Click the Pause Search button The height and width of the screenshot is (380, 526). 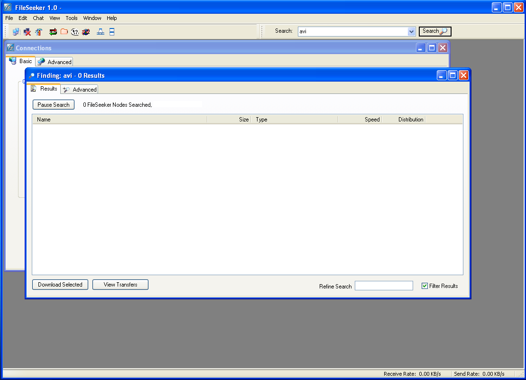pyautogui.click(x=53, y=105)
